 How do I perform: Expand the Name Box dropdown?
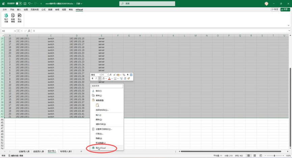(15, 31)
